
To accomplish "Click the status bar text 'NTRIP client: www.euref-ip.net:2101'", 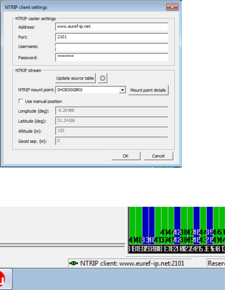I will click(132, 263).
